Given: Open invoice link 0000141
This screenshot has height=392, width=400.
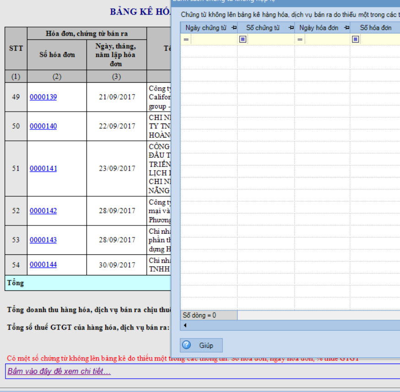Looking at the screenshot, I should tap(43, 168).
